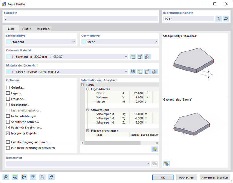Image resolution: width=233 pixels, height=183 pixels.
Task: Open the Steifigkeitstyp Standard dropdown
Action: tap(41, 42)
